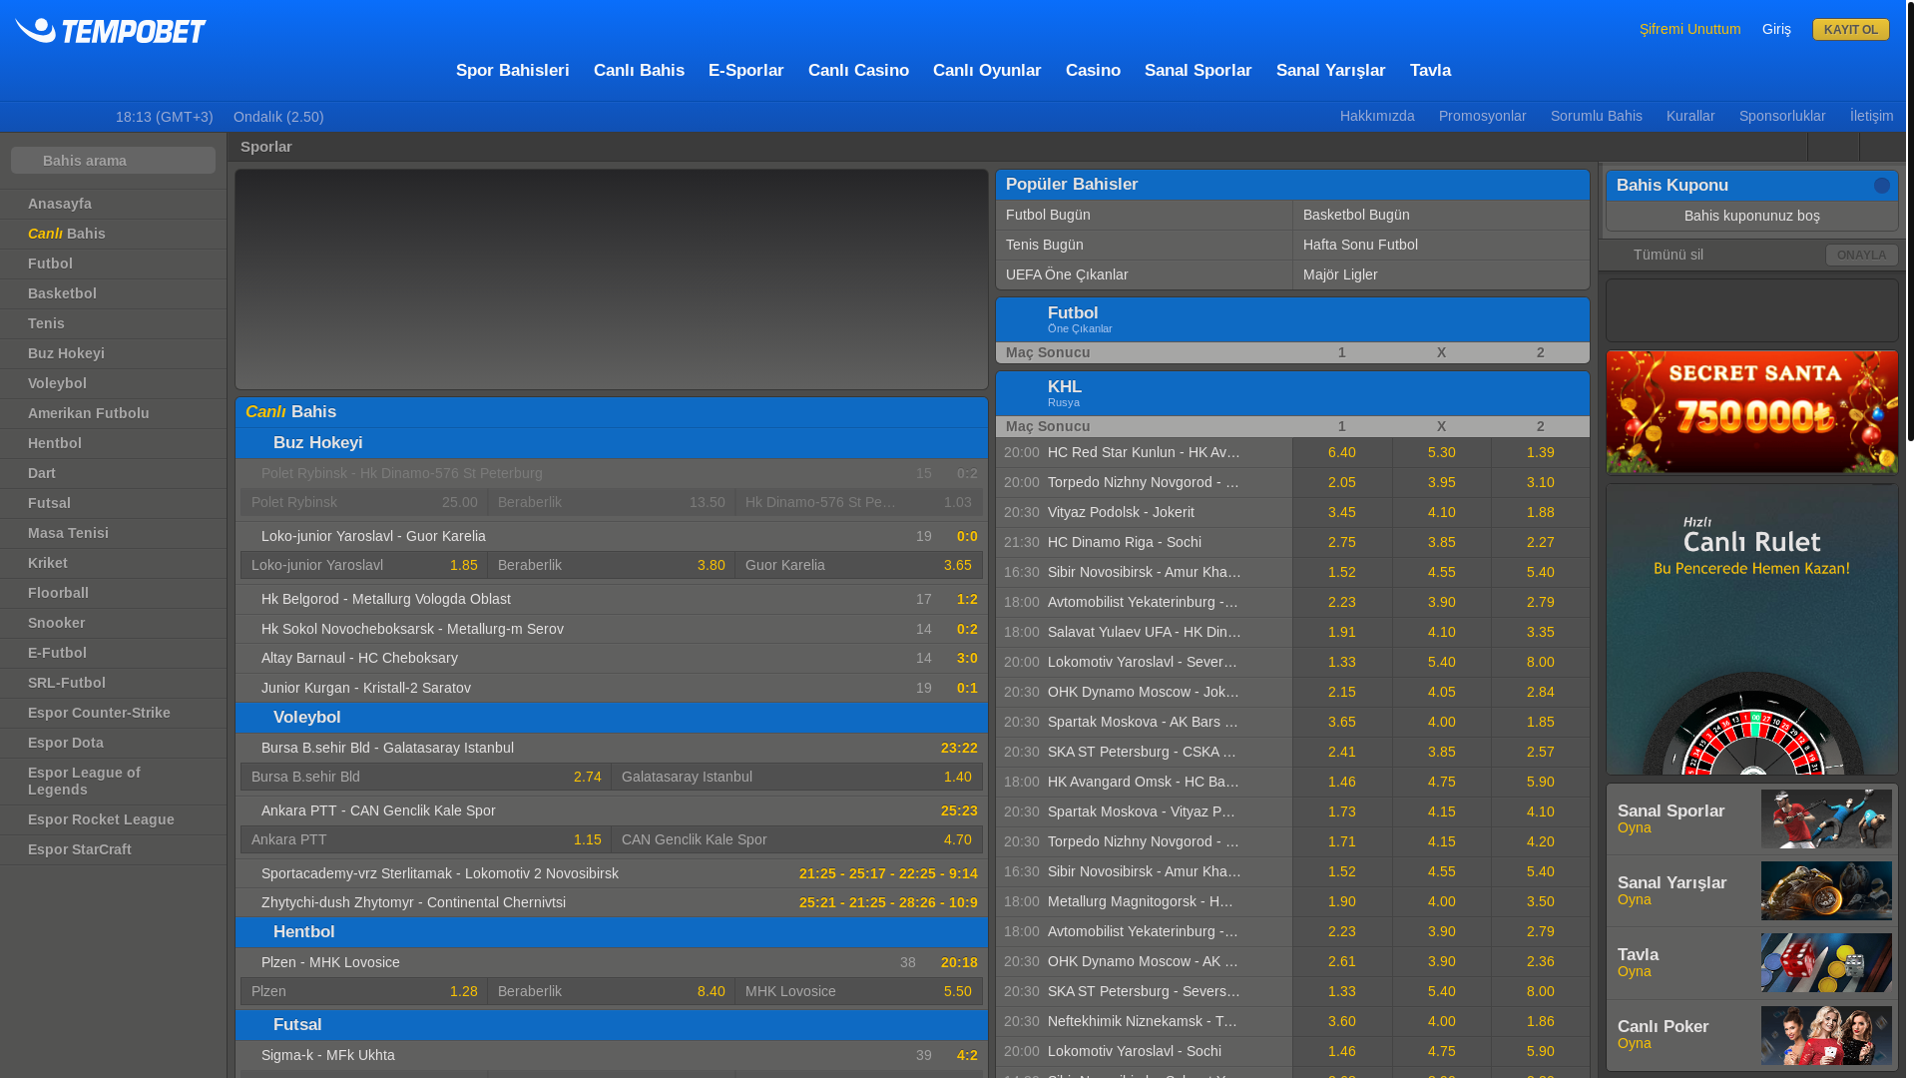The width and height of the screenshot is (1916, 1078).
Task: Open the Hakkımızda link
Action: point(1377,116)
